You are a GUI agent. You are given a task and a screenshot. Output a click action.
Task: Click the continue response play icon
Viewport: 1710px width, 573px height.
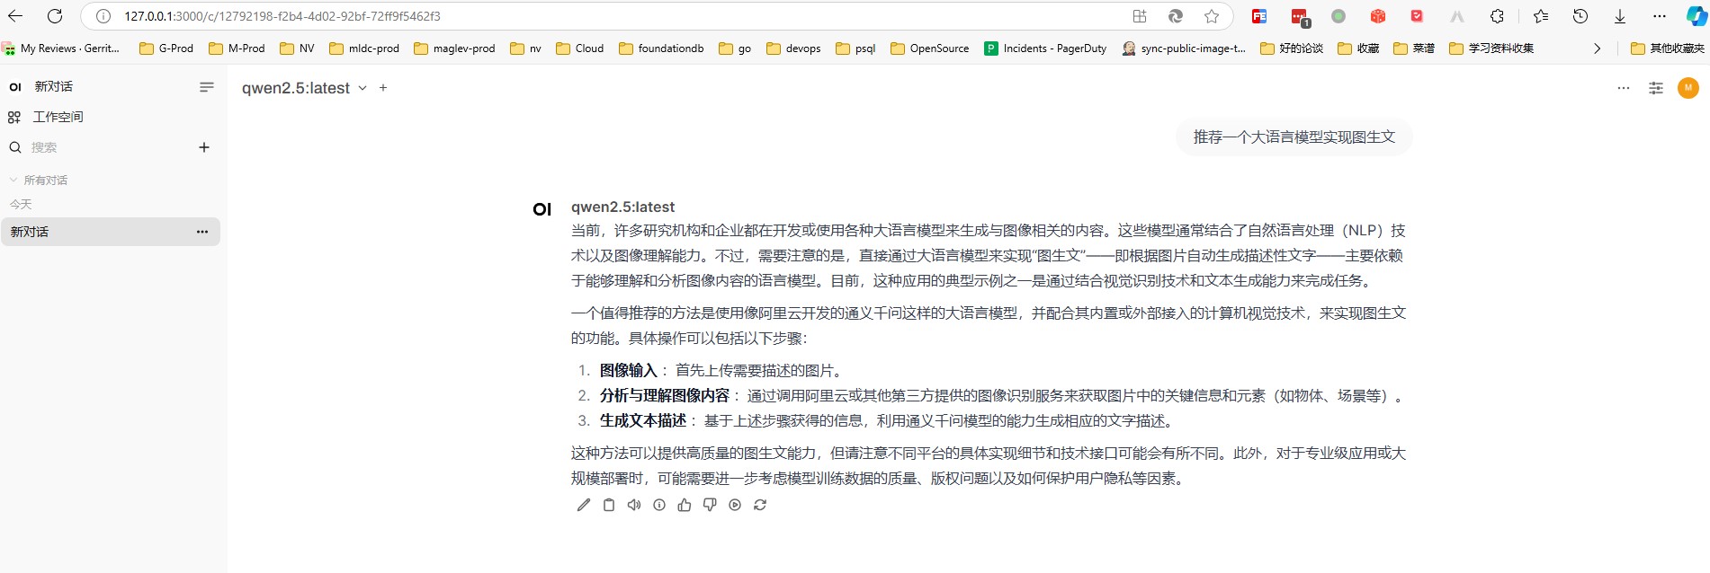coord(735,505)
